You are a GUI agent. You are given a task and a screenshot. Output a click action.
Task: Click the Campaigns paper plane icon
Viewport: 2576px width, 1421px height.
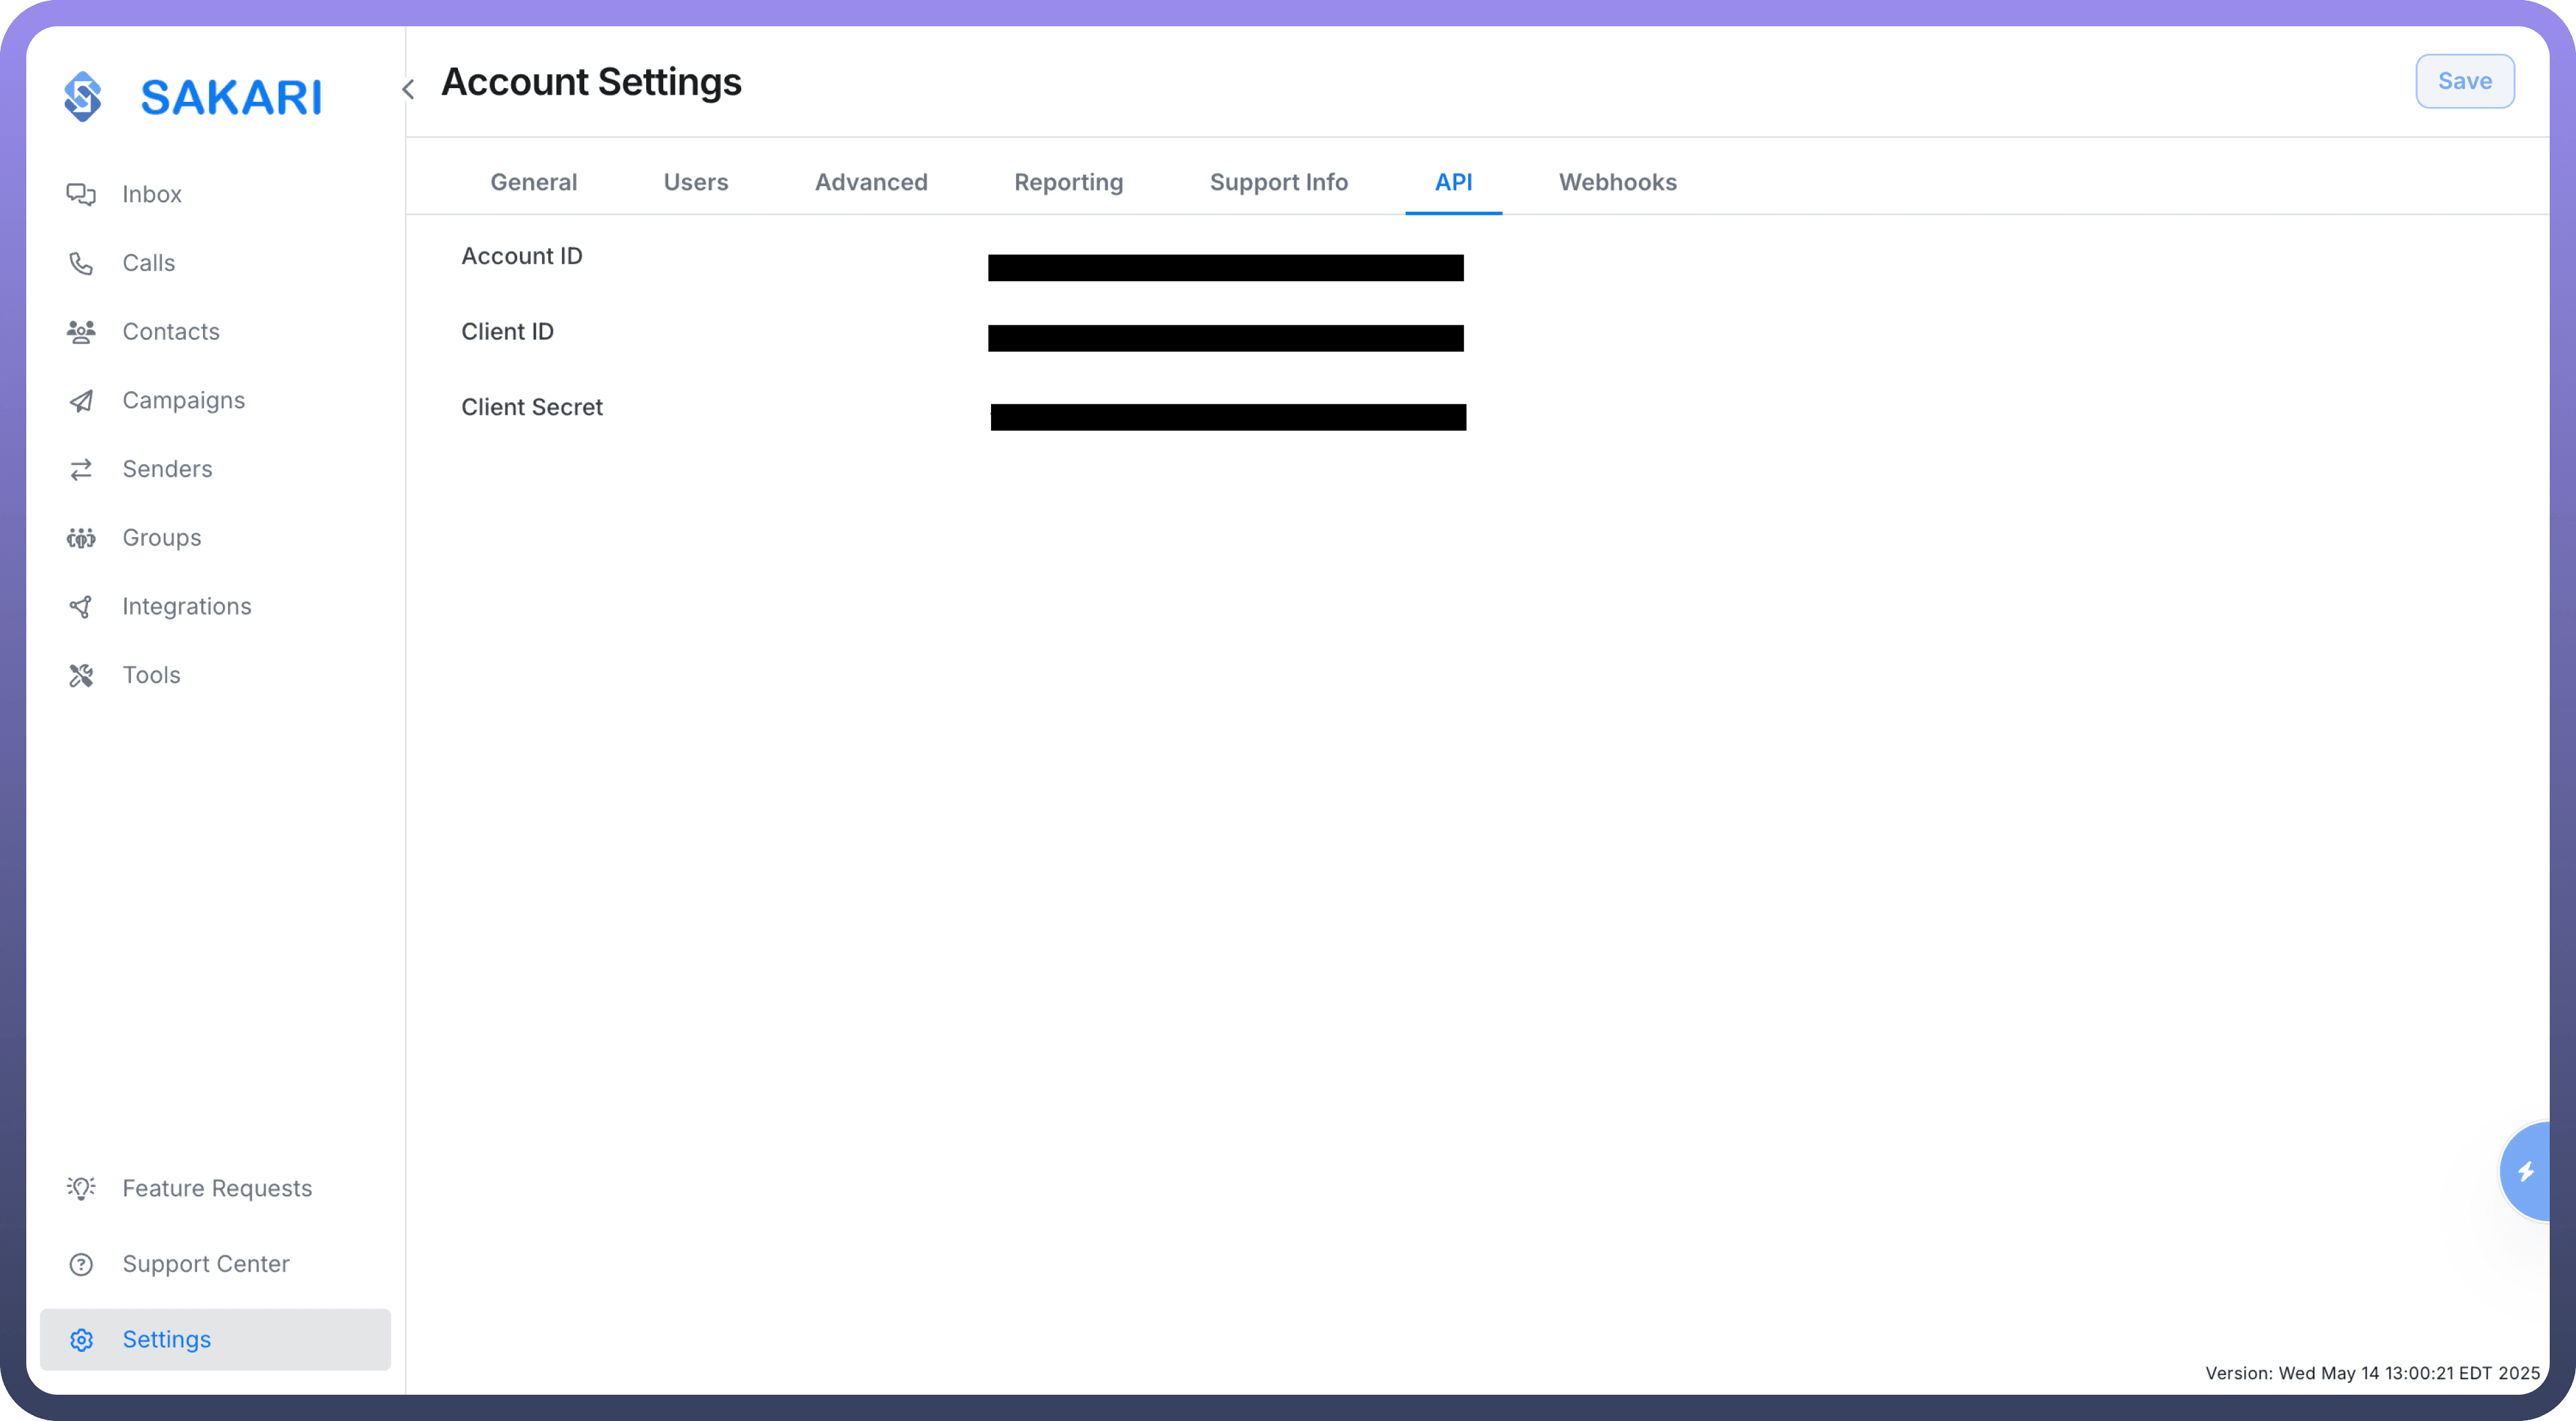click(x=81, y=401)
